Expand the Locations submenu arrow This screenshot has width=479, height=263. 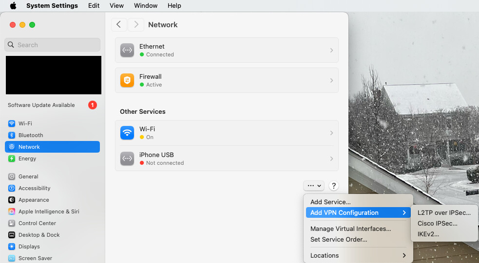click(404, 255)
